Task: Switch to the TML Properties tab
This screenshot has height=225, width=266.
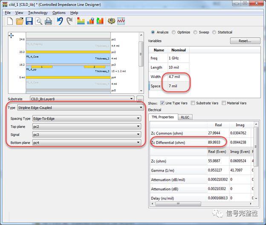Action: 163,117
